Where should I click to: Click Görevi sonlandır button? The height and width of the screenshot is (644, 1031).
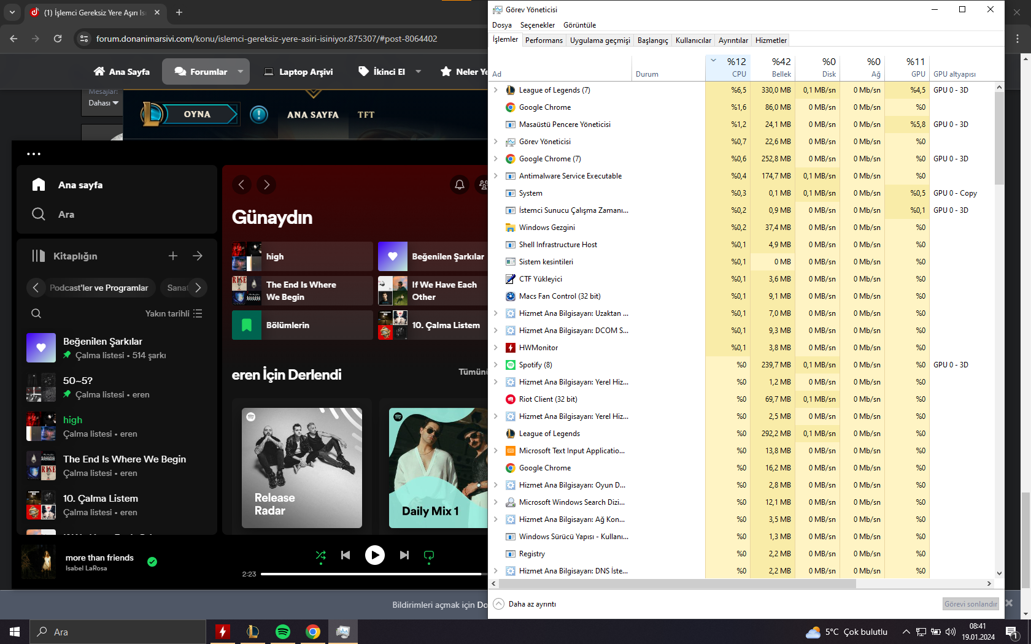pos(971,604)
